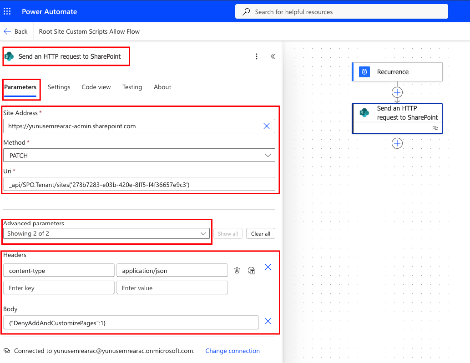This screenshot has width=470, height=363.
Task: Collapse the action panel with double chevron
Action: coord(273,56)
